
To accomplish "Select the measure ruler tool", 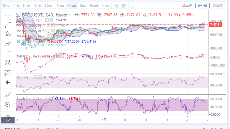I will coord(8,95).
